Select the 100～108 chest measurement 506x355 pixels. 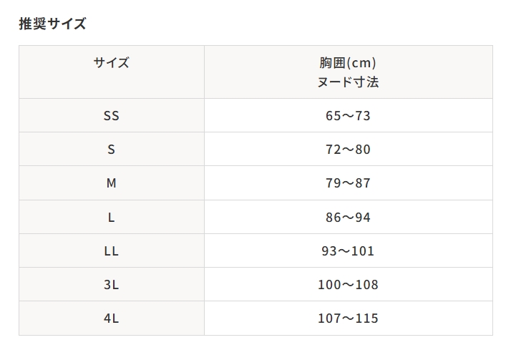[348, 285]
